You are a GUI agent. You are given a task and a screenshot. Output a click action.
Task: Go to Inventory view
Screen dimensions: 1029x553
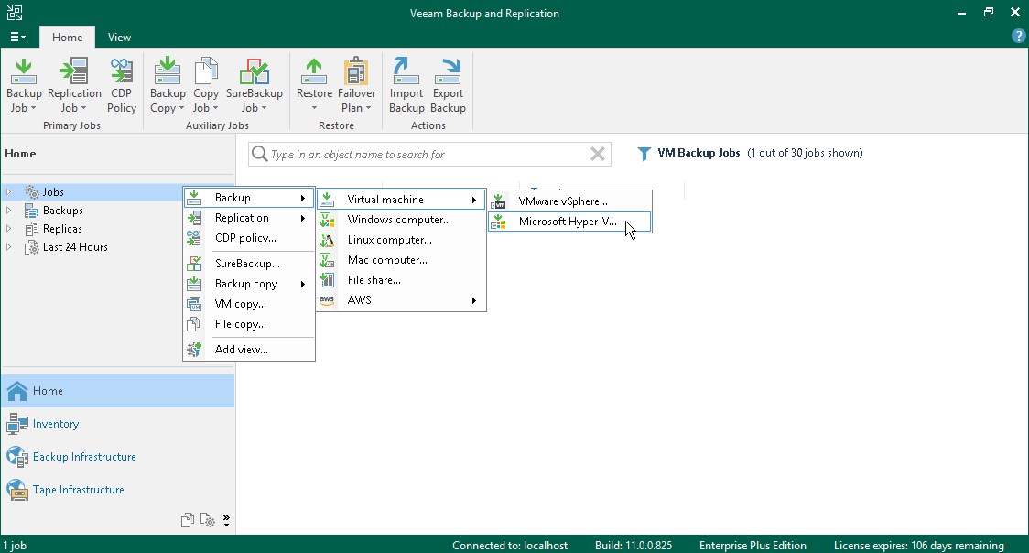click(x=55, y=424)
